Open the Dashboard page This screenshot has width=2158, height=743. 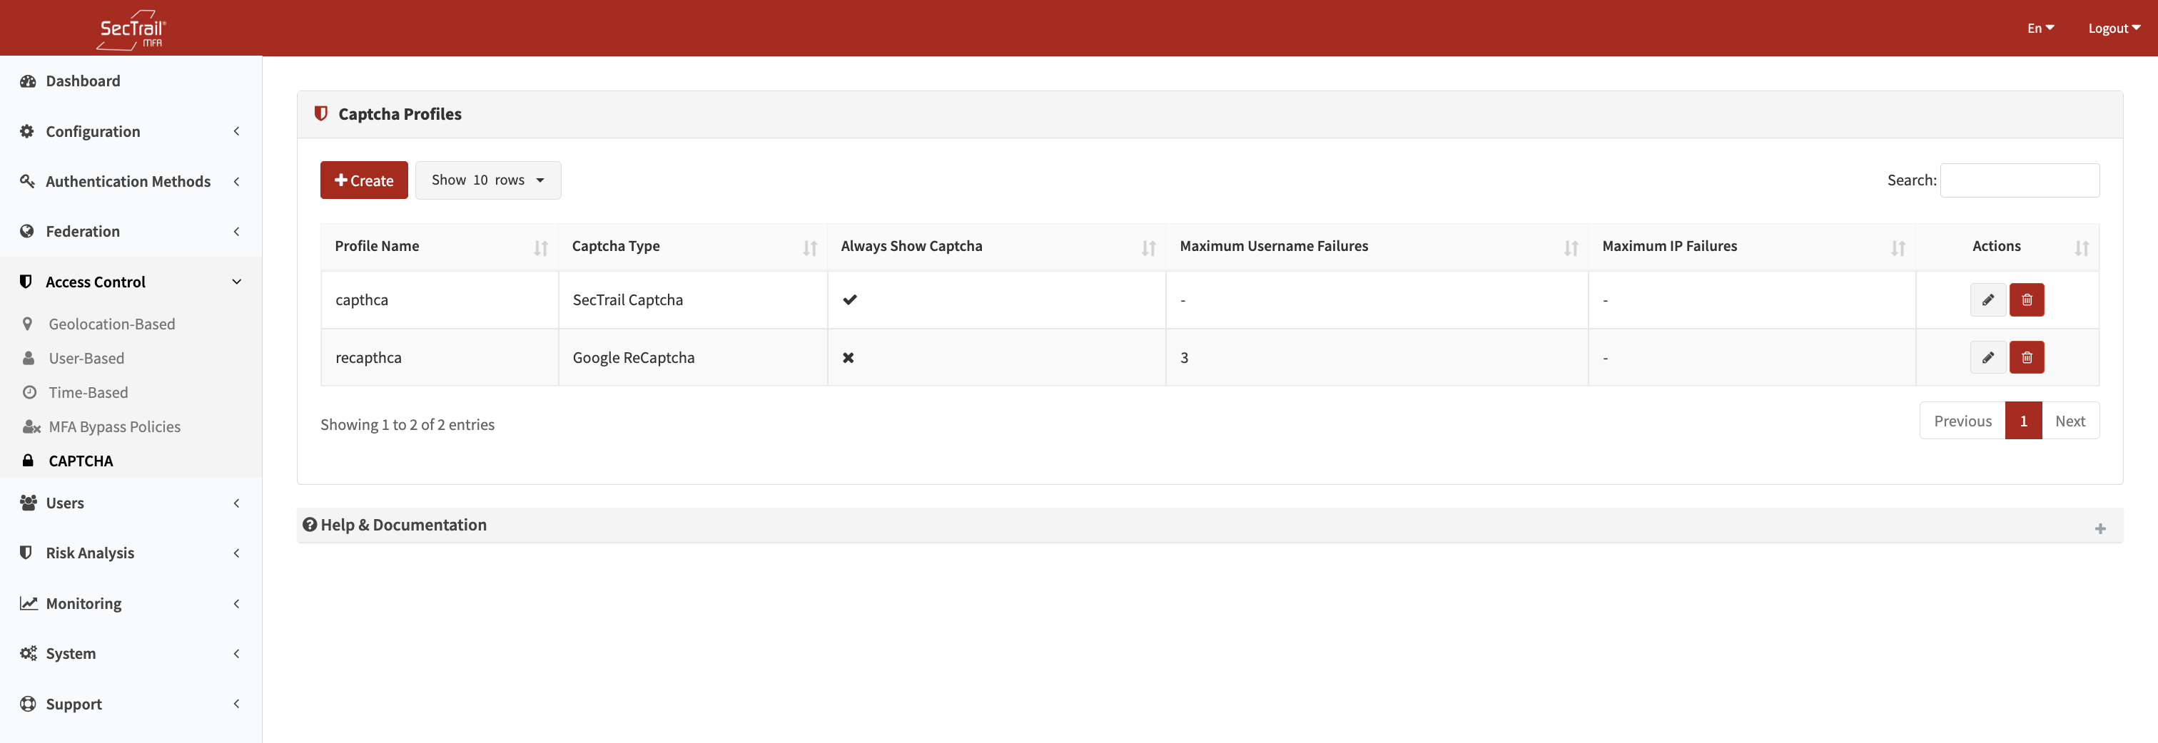83,81
